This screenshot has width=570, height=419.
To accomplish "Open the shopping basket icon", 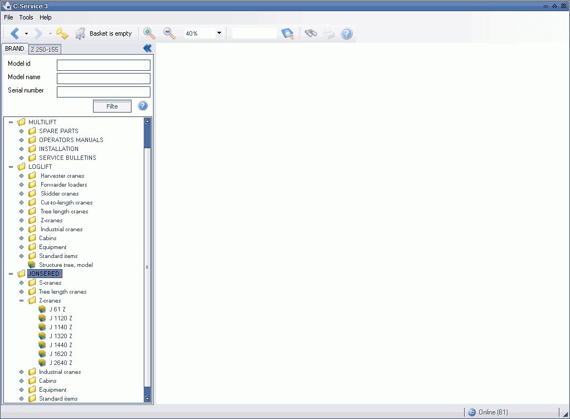I will [x=80, y=33].
